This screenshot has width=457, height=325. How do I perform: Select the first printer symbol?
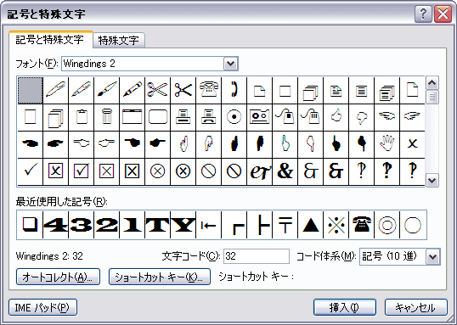(183, 117)
